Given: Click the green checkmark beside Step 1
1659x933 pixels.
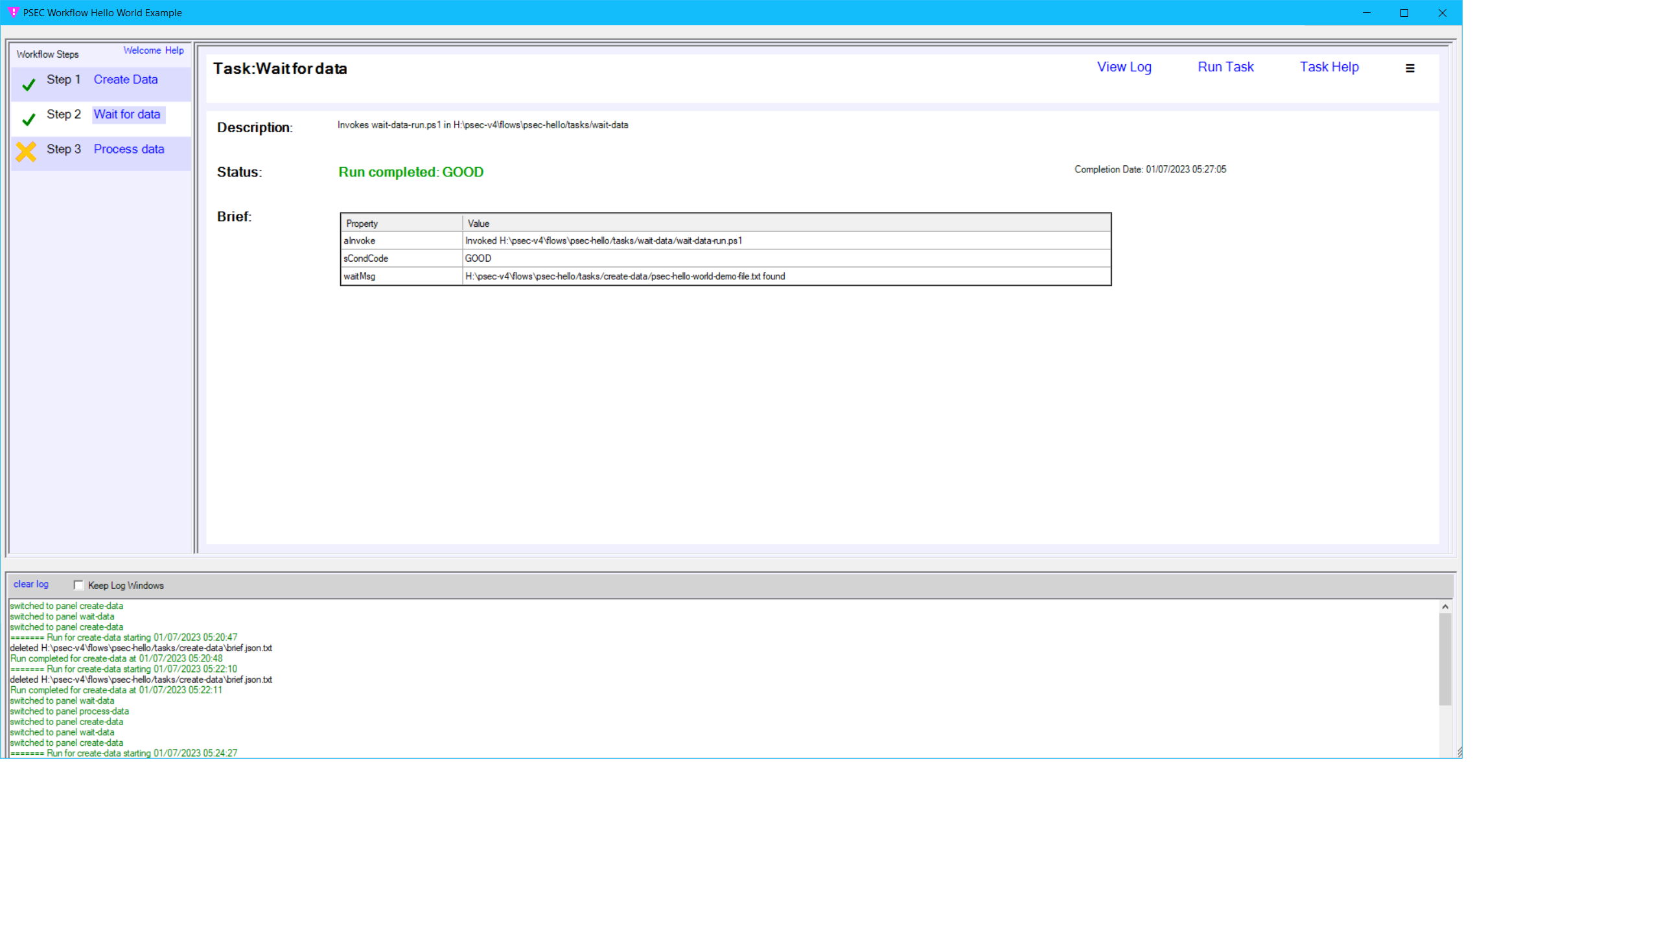Looking at the screenshot, I should 29,84.
